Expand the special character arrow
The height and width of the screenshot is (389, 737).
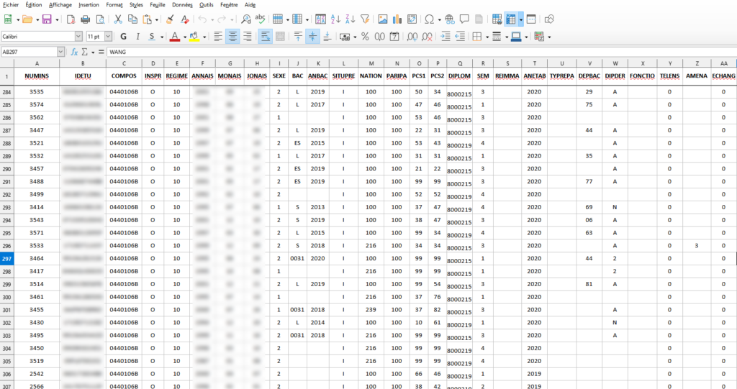439,19
